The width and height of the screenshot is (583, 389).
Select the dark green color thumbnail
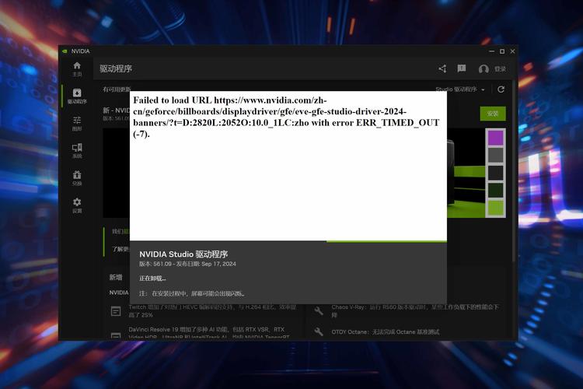[495, 190]
